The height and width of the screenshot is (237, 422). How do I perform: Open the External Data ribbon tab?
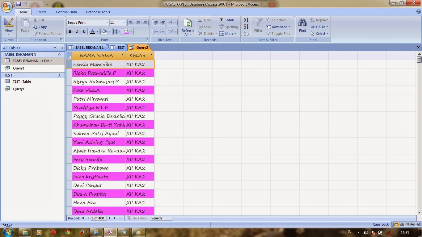[x=66, y=12]
